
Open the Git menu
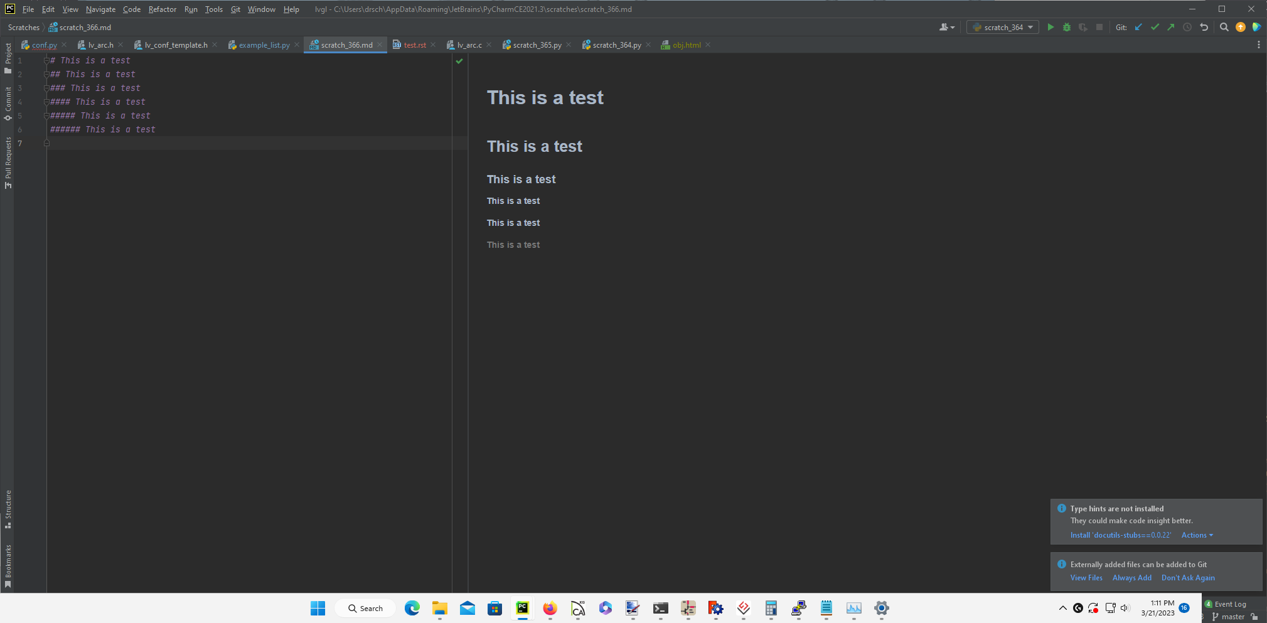[235, 9]
